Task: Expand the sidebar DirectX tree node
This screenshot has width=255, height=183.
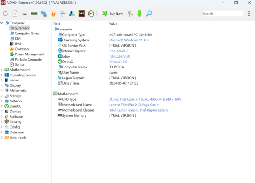Action: (x=2, y=106)
